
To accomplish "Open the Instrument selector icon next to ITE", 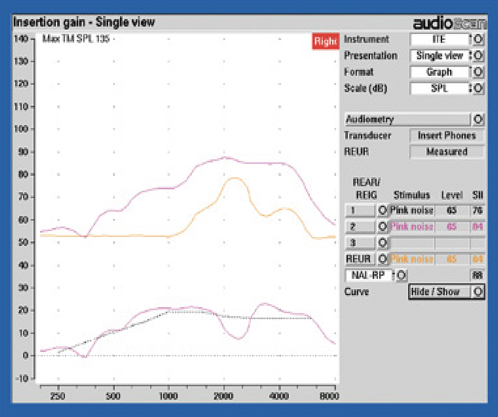I will click(478, 40).
